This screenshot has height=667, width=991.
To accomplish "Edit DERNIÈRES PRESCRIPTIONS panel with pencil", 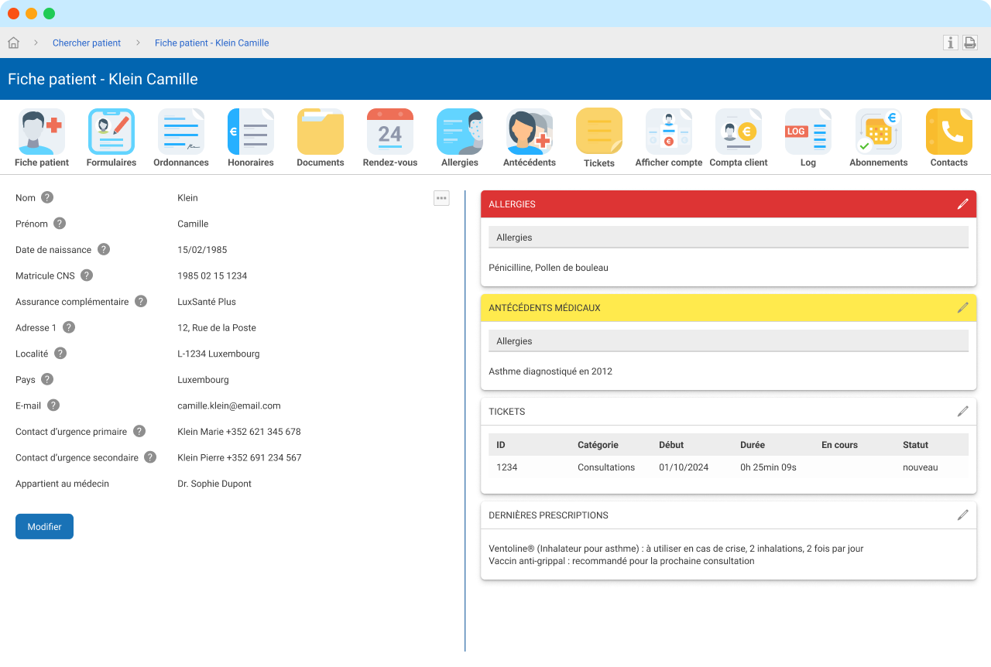I will tap(963, 515).
